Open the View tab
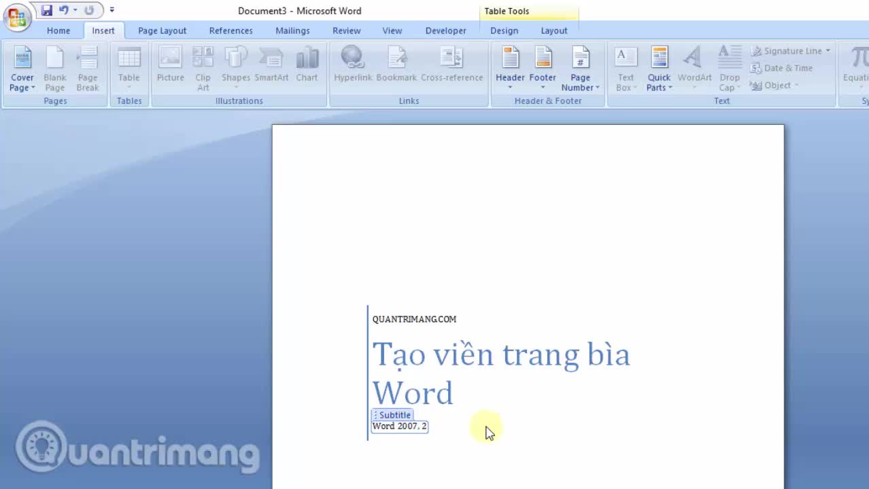Image resolution: width=869 pixels, height=489 pixels. 392,31
